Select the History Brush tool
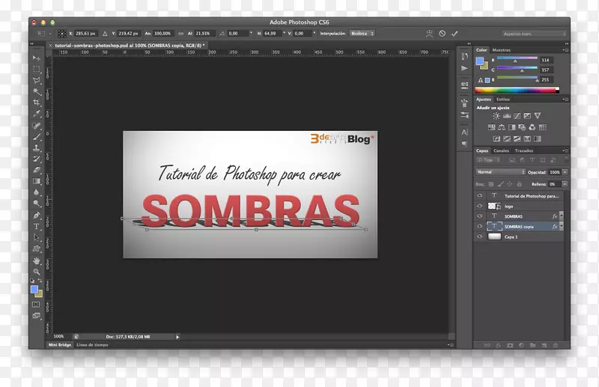The width and height of the screenshot is (599, 387). coord(36,159)
